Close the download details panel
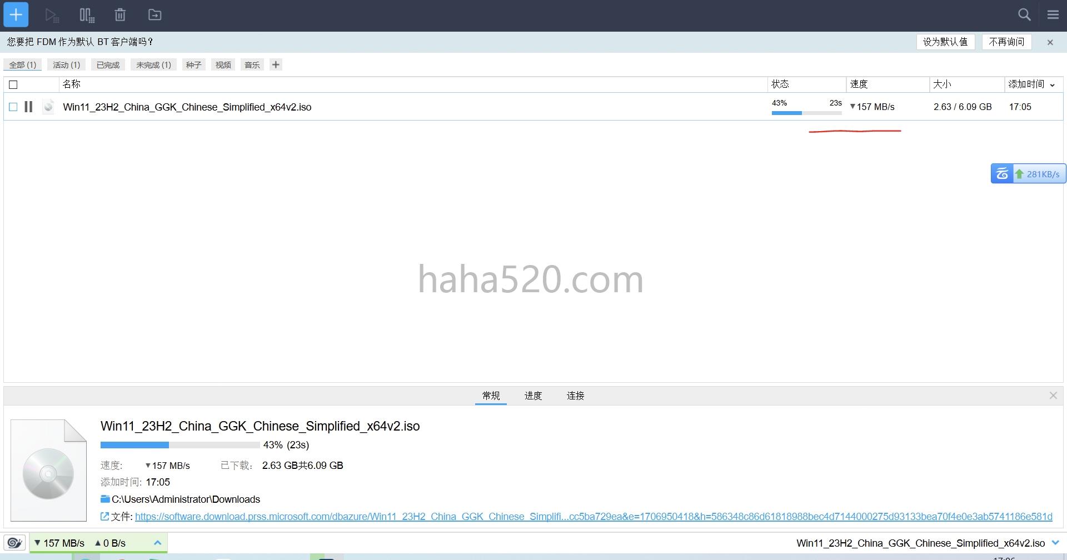Viewport: 1067px width, 560px height. pyautogui.click(x=1053, y=396)
